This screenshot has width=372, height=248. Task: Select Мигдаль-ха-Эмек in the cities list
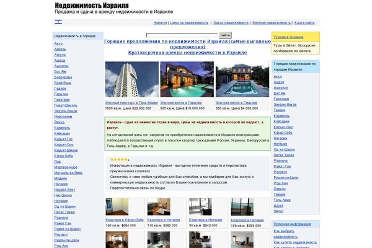[x=68, y=173]
